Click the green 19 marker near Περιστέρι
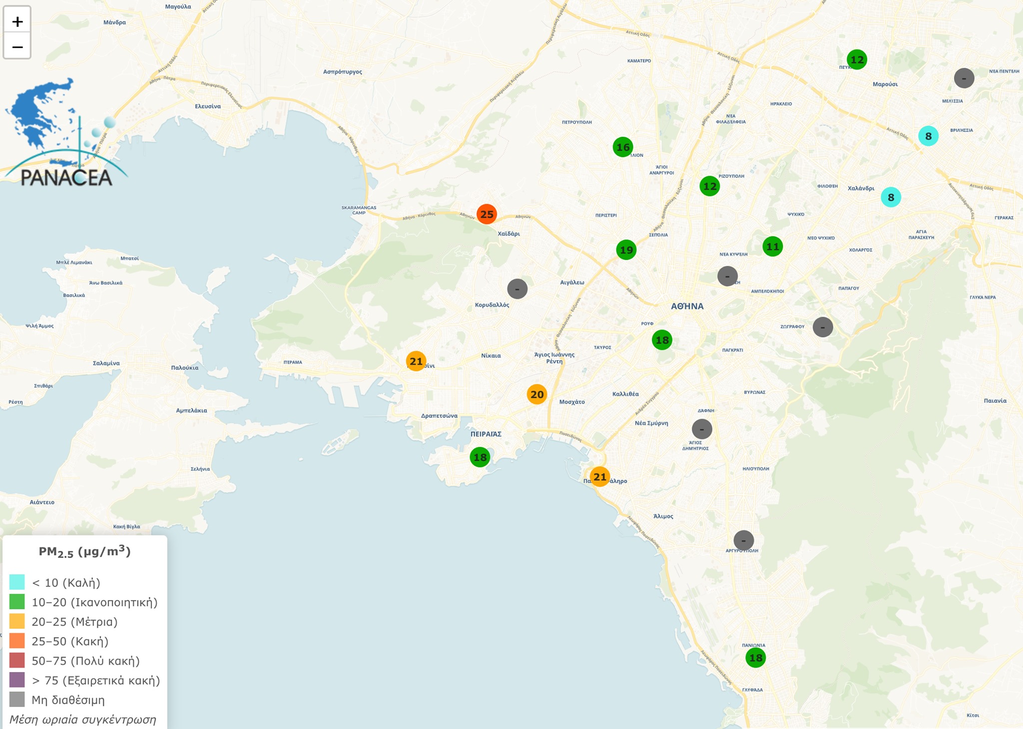The height and width of the screenshot is (729, 1023). click(626, 249)
